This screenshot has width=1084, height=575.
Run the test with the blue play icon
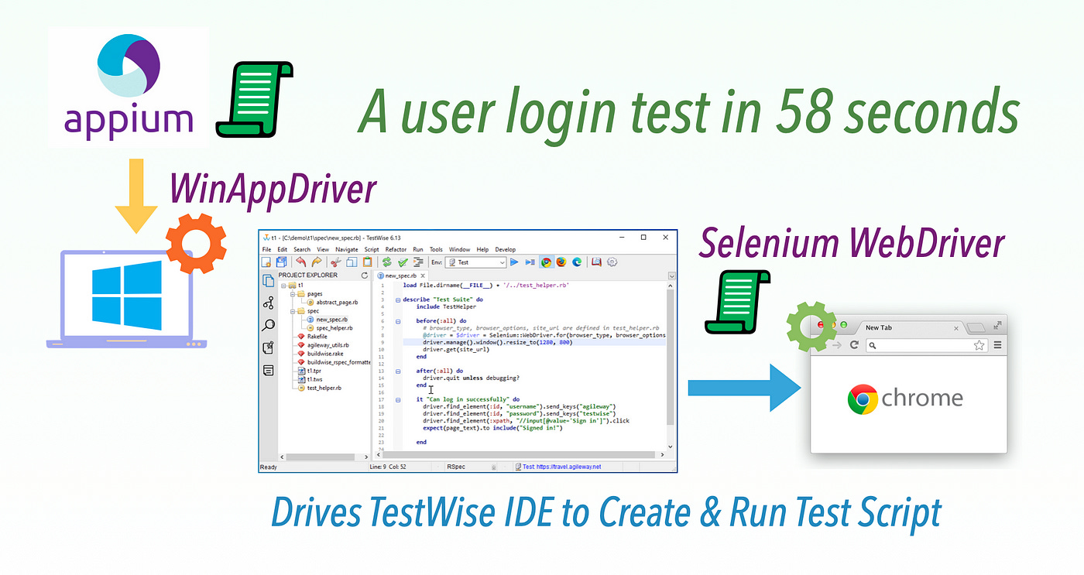514,262
